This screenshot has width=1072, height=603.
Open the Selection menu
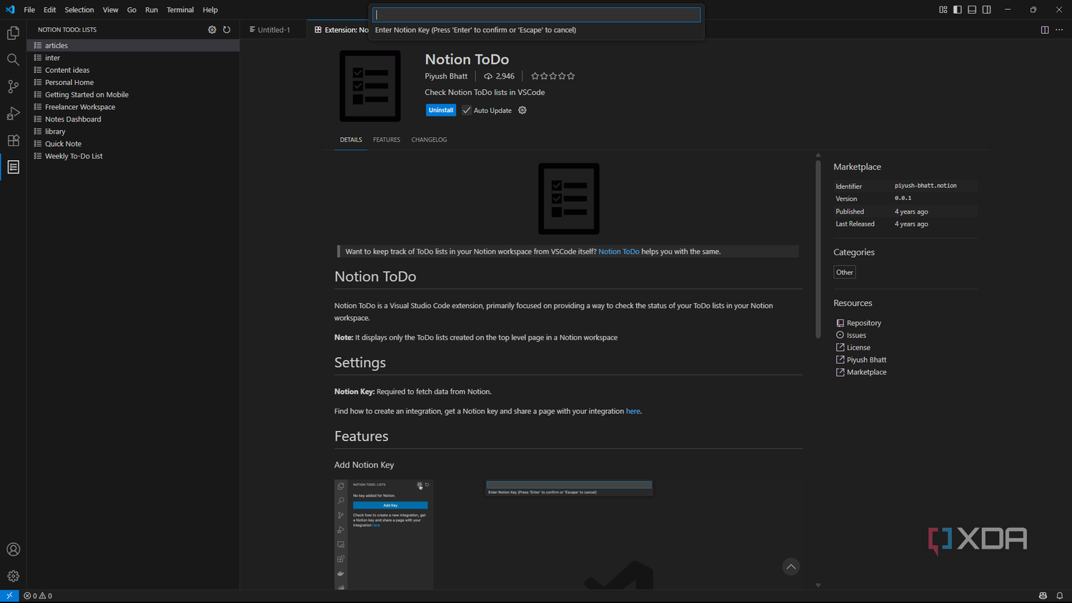point(79,10)
